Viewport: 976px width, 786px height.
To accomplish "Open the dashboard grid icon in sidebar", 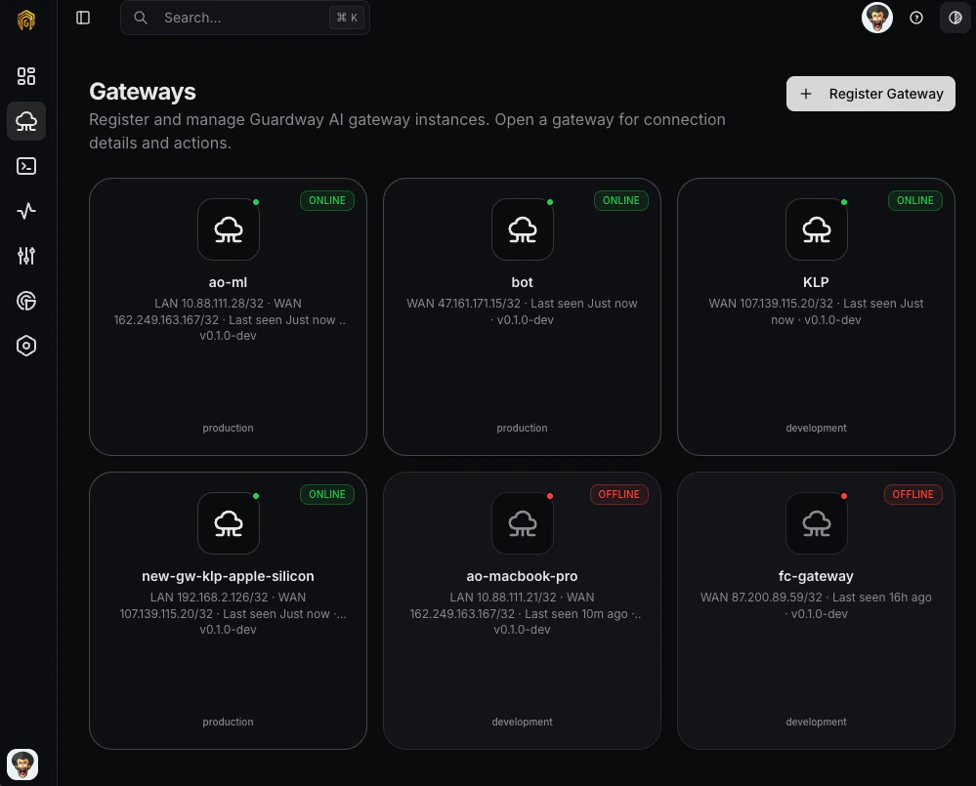I will click(x=26, y=76).
